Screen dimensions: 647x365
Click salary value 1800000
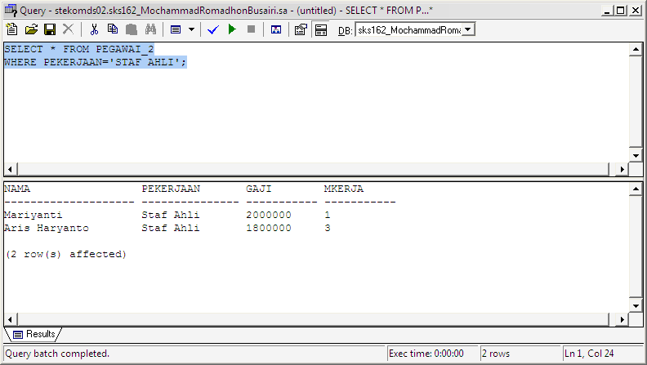click(269, 228)
